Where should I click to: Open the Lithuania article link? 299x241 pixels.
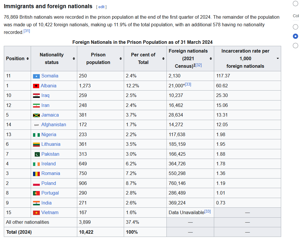[x=51, y=144]
